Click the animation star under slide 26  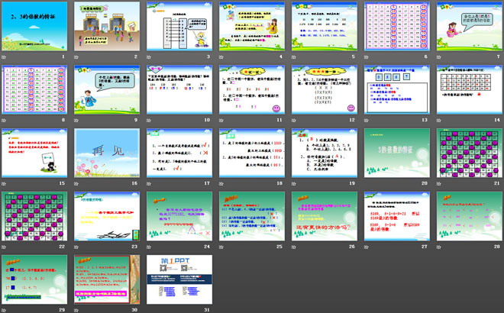pyautogui.click(x=294, y=247)
